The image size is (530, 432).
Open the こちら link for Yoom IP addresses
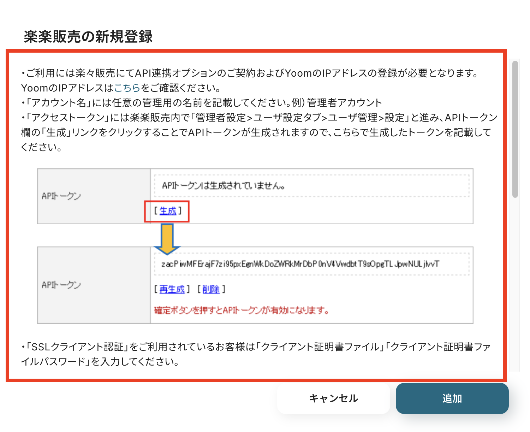[x=127, y=88]
